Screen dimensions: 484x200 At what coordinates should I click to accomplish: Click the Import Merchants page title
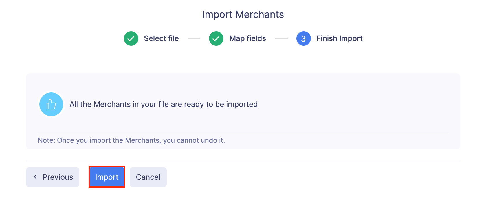point(243,14)
